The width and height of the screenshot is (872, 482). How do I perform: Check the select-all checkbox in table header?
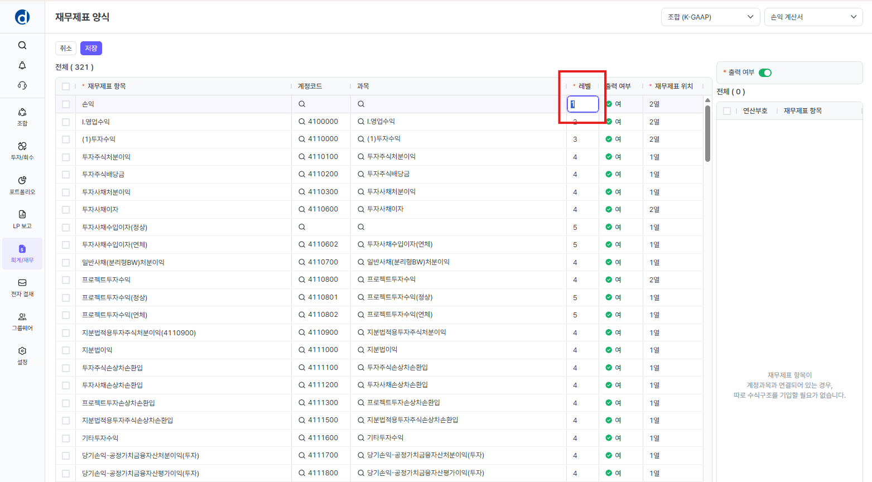[x=66, y=86]
